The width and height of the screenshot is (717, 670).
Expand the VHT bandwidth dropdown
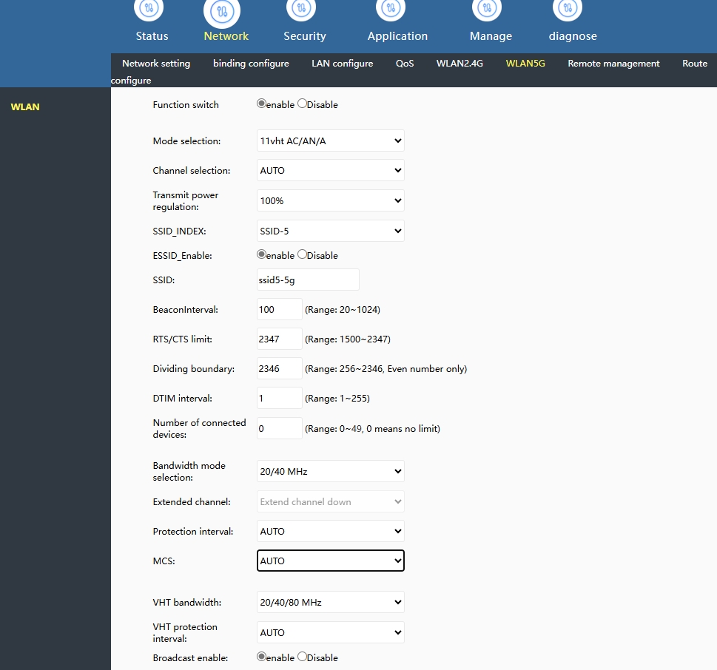coord(330,602)
